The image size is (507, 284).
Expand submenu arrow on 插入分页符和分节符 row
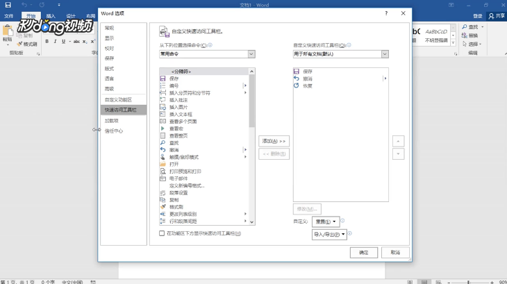click(x=245, y=93)
